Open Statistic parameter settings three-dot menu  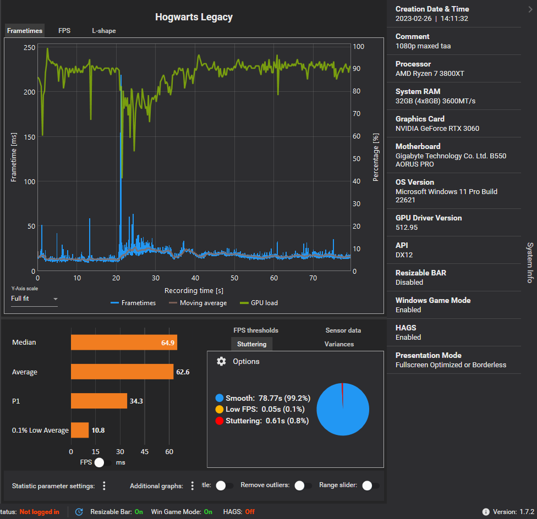click(x=104, y=486)
